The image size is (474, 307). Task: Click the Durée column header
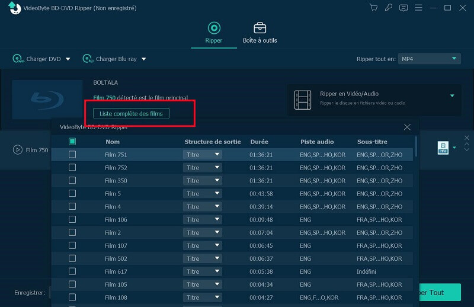(259, 142)
